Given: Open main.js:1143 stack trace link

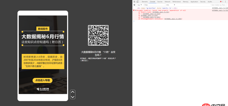Looking at the screenshot, I should click(149, 15).
